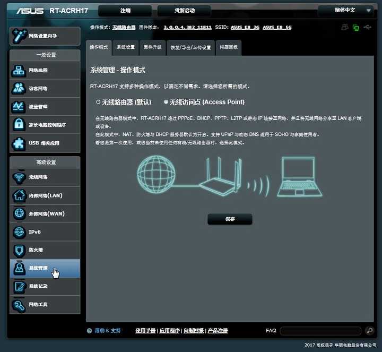The height and width of the screenshot is (352, 382).
Task: Open the 外部网络(WAN) menu label
Action: pyautogui.click(x=47, y=214)
